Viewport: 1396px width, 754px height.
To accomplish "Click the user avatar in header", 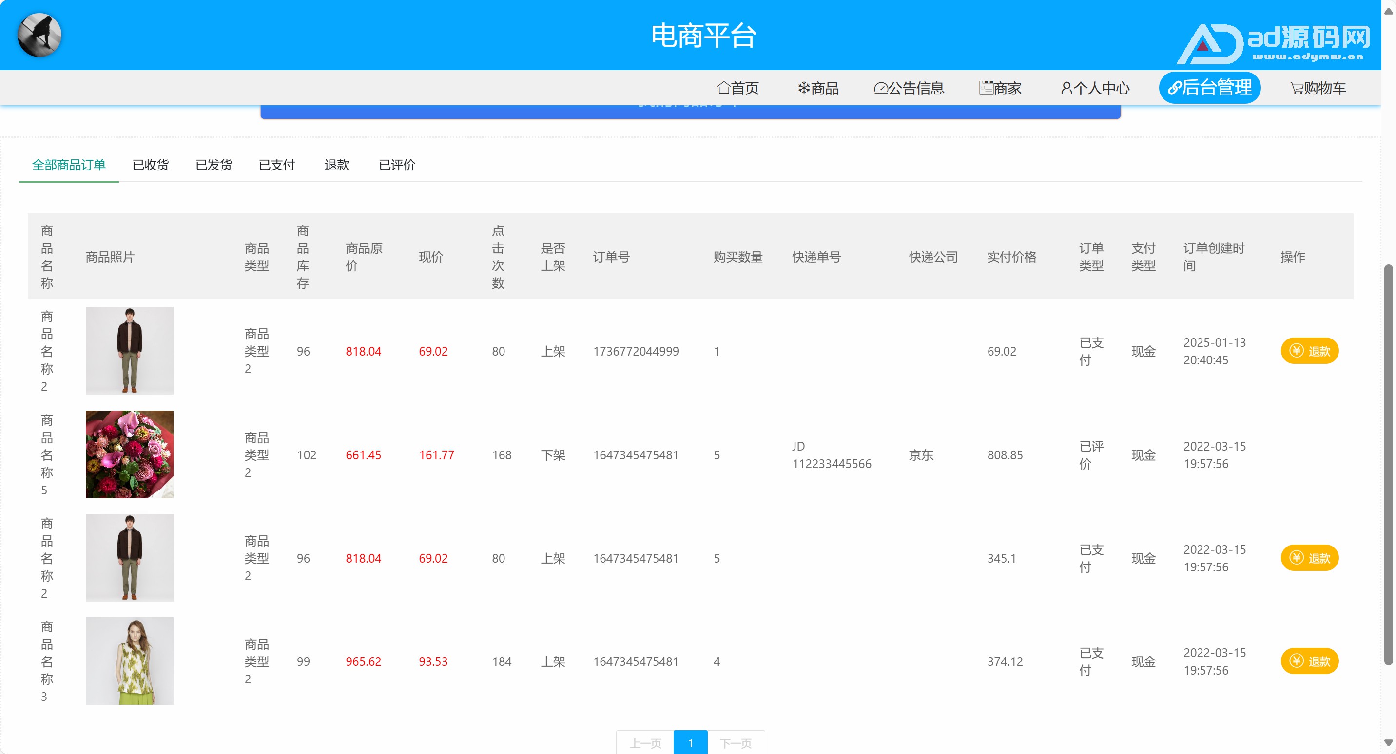I will (x=39, y=35).
